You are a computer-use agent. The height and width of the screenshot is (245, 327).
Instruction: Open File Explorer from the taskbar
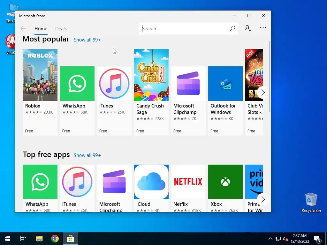(39, 239)
